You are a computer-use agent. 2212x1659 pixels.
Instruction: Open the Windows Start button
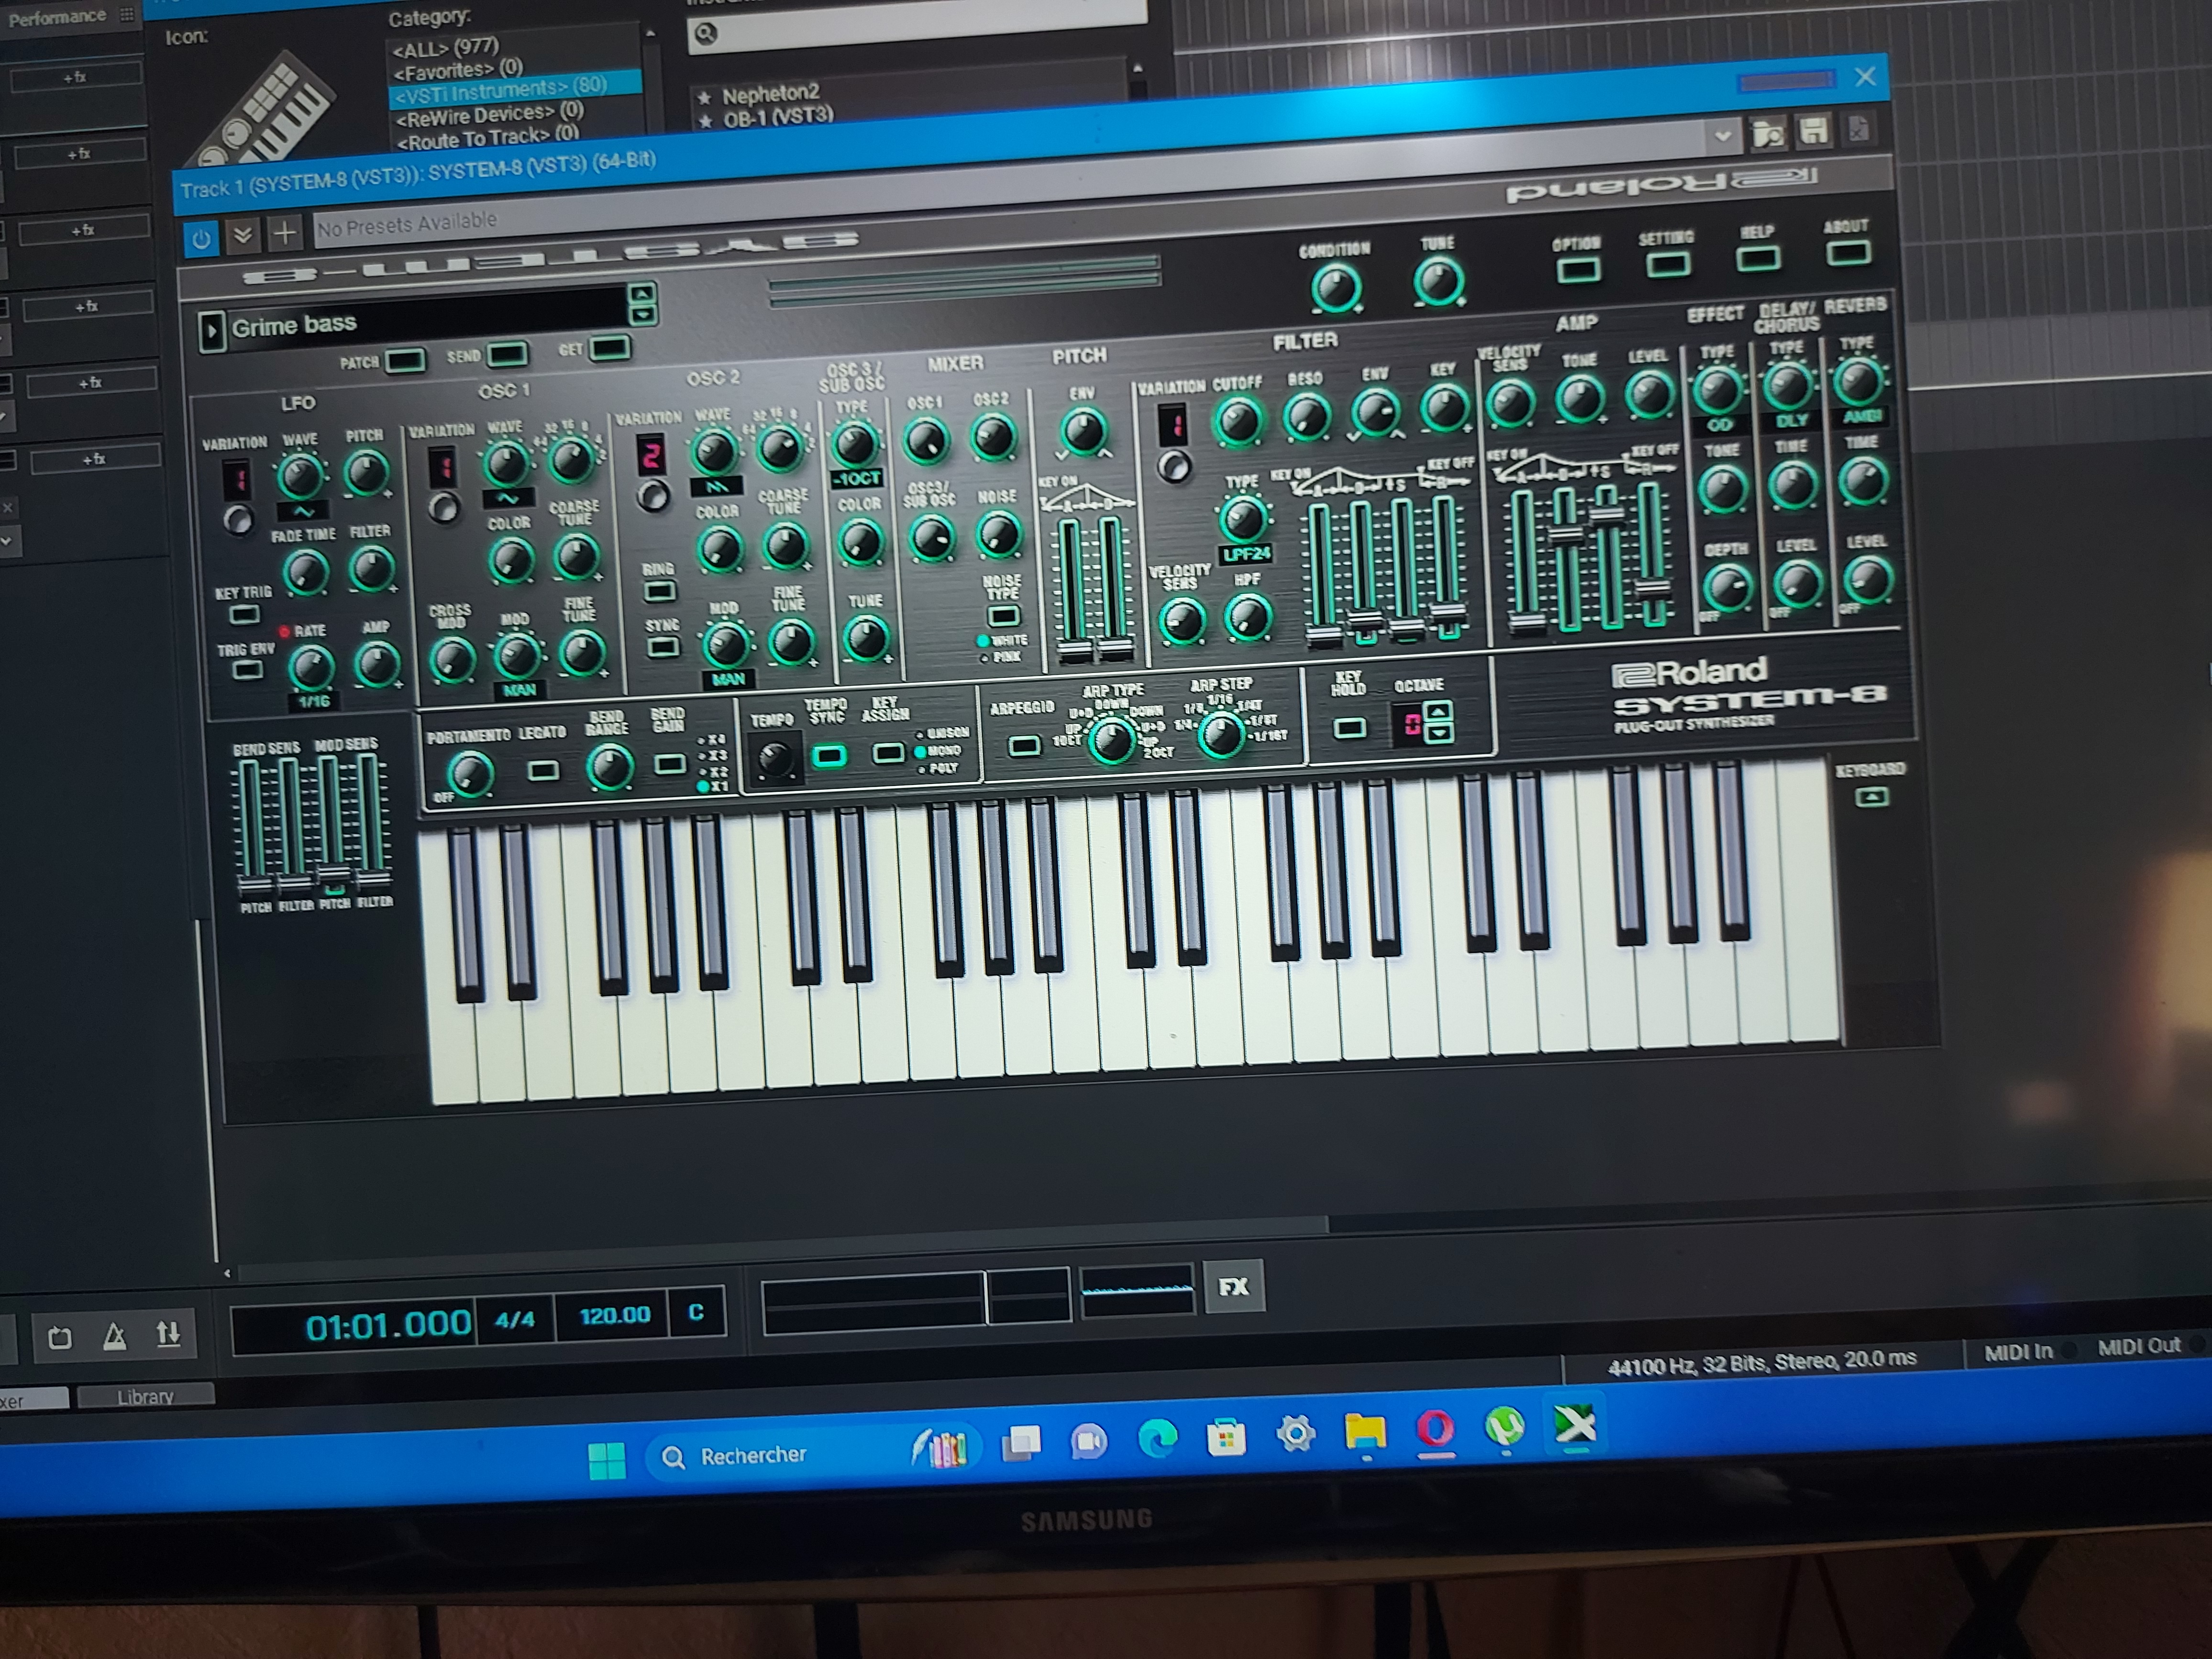tap(606, 1461)
